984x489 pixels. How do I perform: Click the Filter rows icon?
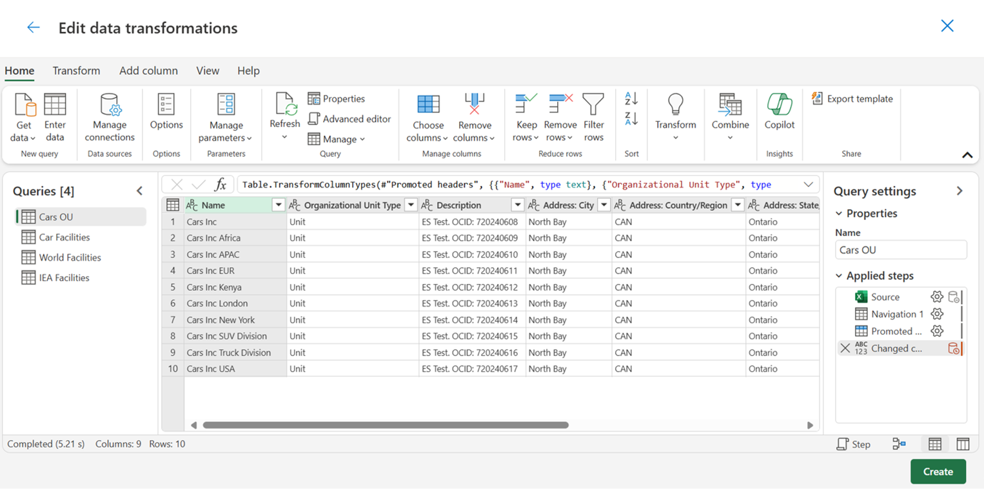click(593, 105)
